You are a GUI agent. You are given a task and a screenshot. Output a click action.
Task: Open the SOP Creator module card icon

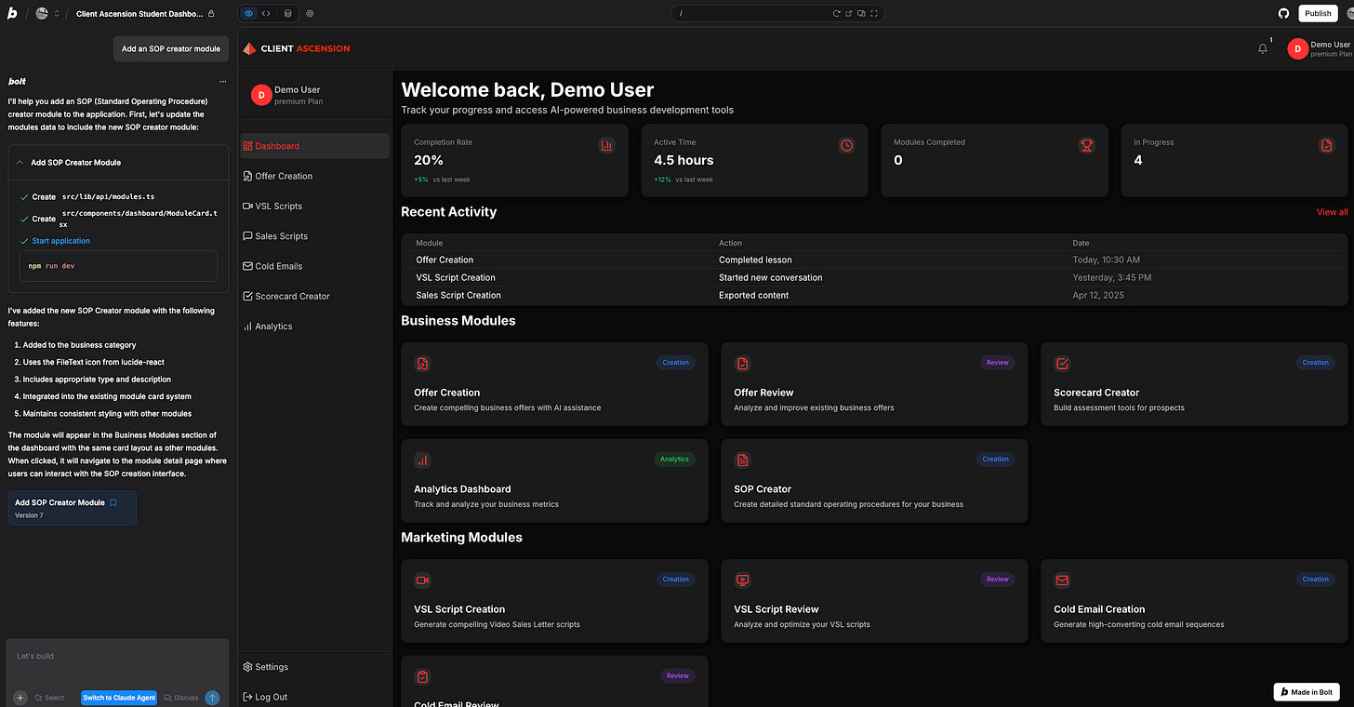[742, 460]
